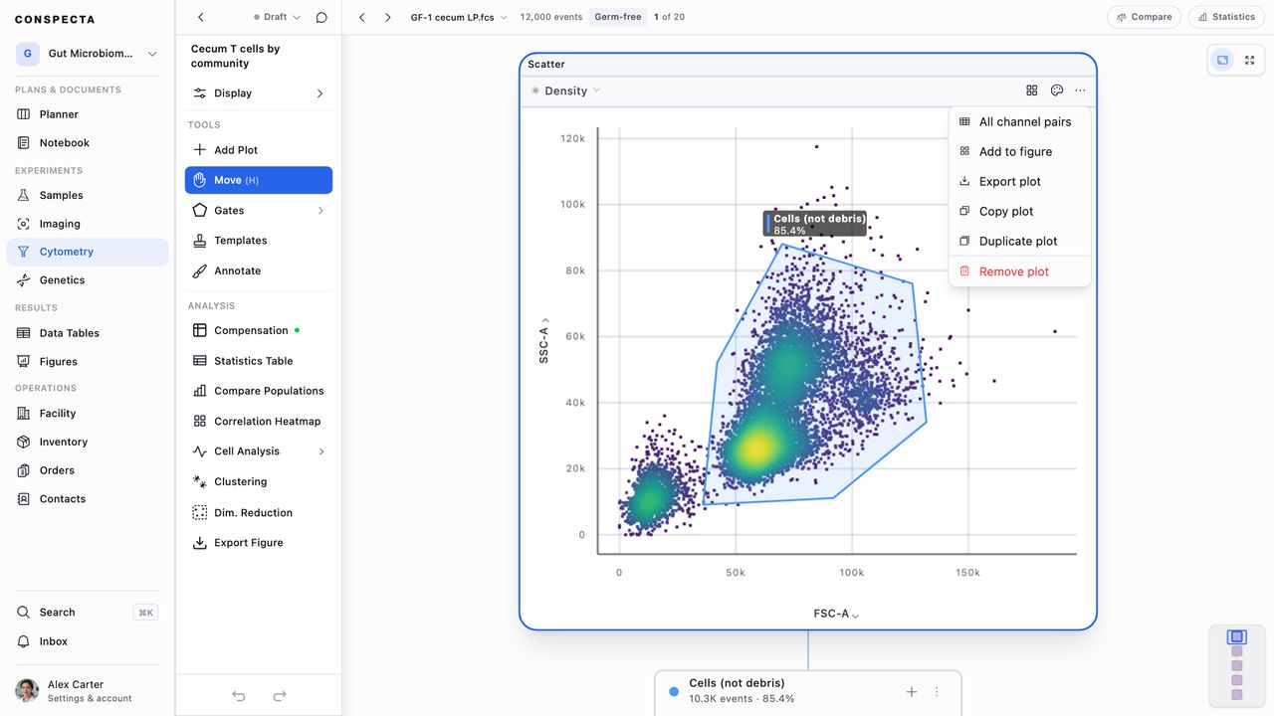1274x716 pixels.
Task: Open the Density plot type dropdown
Action: [x=565, y=90]
